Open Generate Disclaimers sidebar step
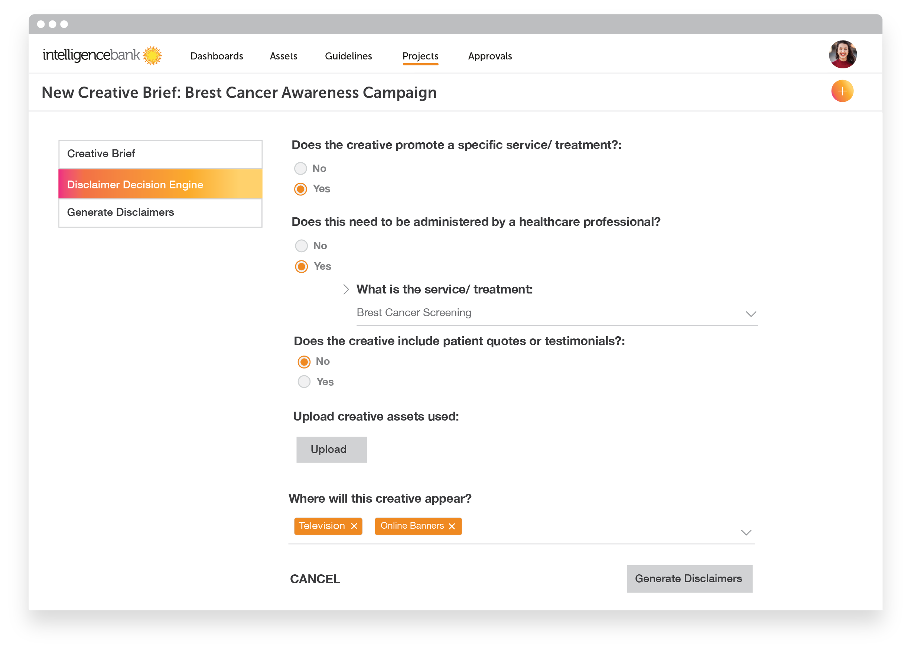 click(x=160, y=213)
